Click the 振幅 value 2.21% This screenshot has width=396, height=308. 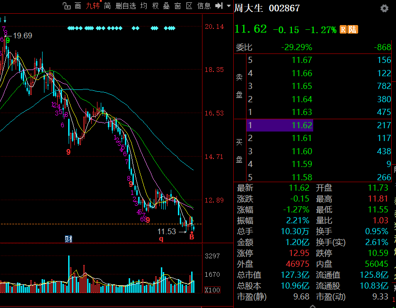tap(298, 220)
